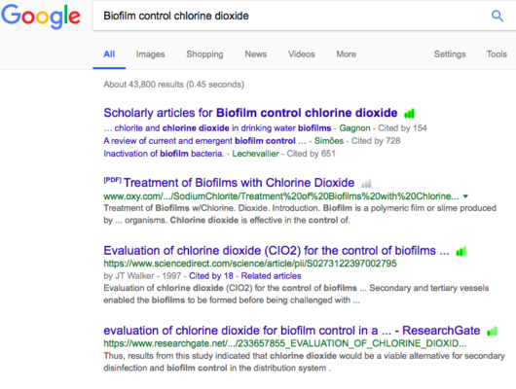Click green bar icon beside Evaluation ClO2 result

click(461, 252)
